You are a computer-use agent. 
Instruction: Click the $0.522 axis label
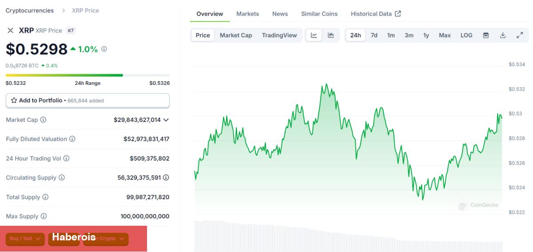click(517, 212)
